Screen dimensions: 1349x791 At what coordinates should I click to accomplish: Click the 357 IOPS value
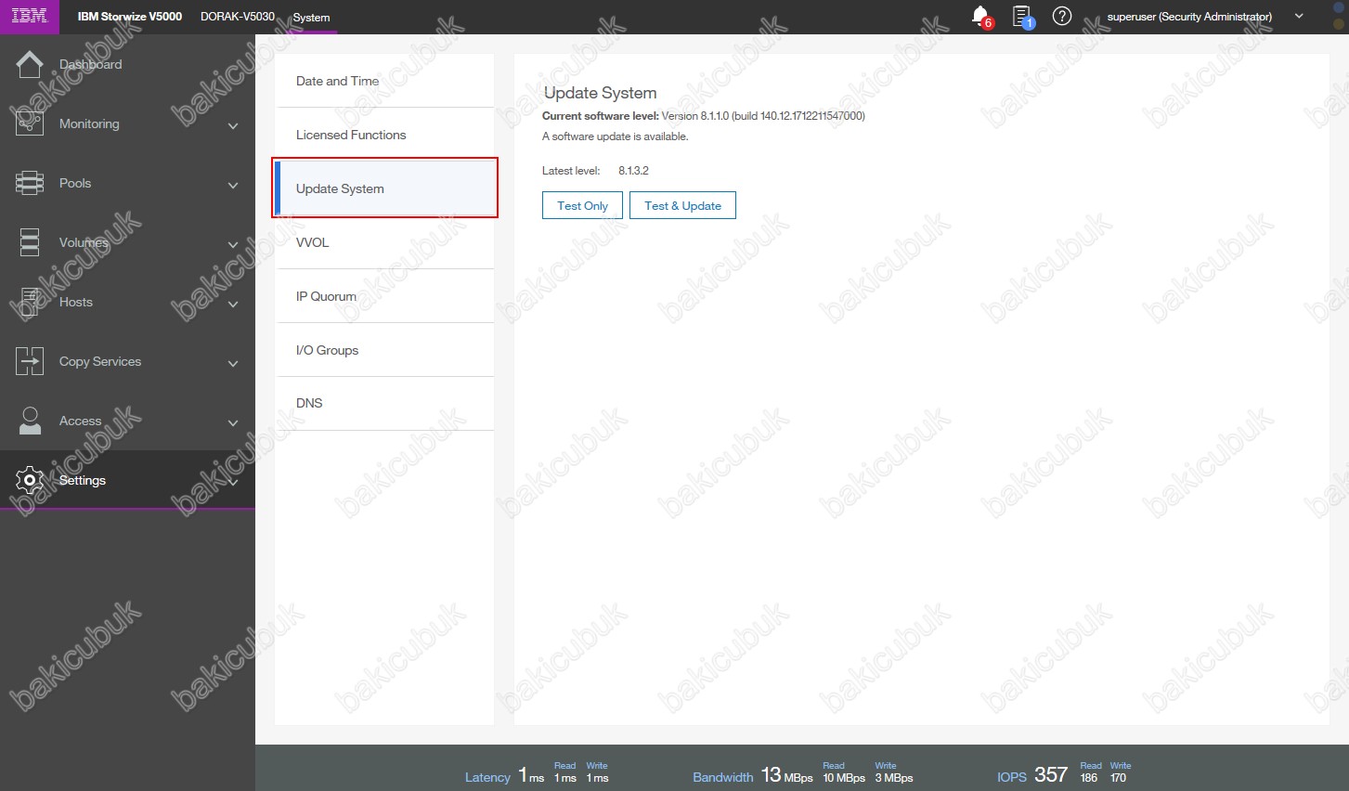(x=1051, y=774)
